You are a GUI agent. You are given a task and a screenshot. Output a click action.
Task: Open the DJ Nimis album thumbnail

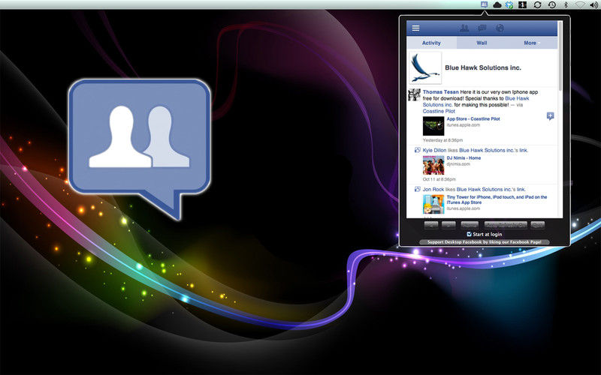point(433,165)
